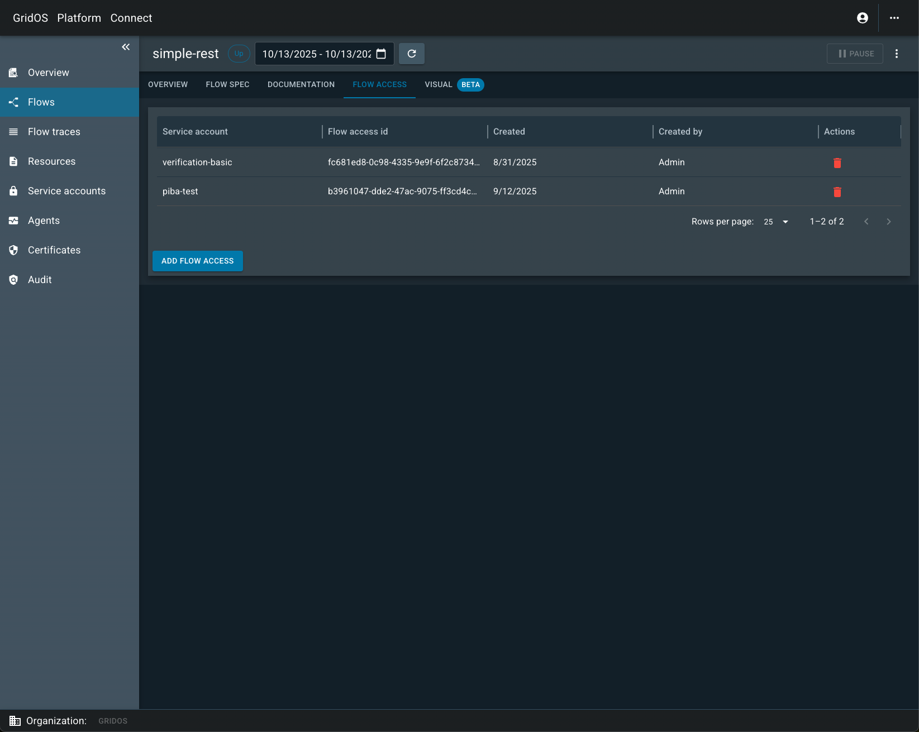The image size is (919, 732).
Task: Delete flow access for piba-test
Action: tap(837, 192)
